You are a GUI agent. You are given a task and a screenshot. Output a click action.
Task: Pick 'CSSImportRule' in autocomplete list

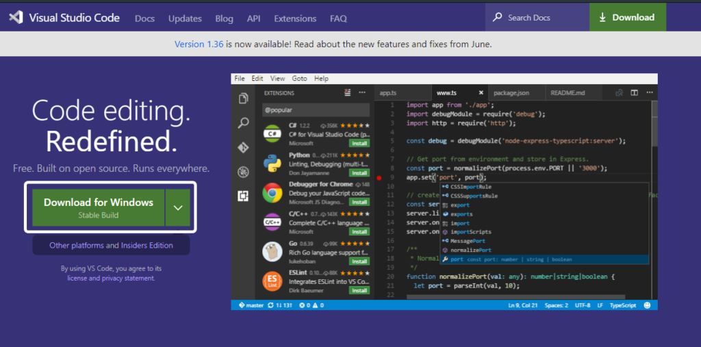coord(544,187)
